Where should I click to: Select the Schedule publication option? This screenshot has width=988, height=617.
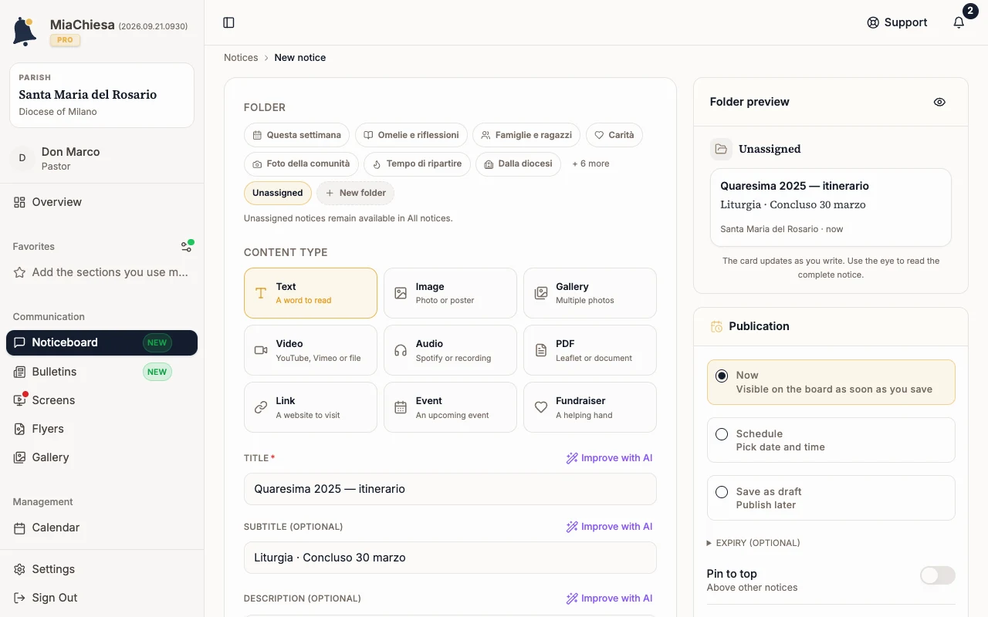click(x=831, y=440)
